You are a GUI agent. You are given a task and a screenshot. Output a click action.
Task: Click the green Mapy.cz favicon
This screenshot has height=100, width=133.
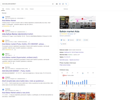[x=3, y=54]
